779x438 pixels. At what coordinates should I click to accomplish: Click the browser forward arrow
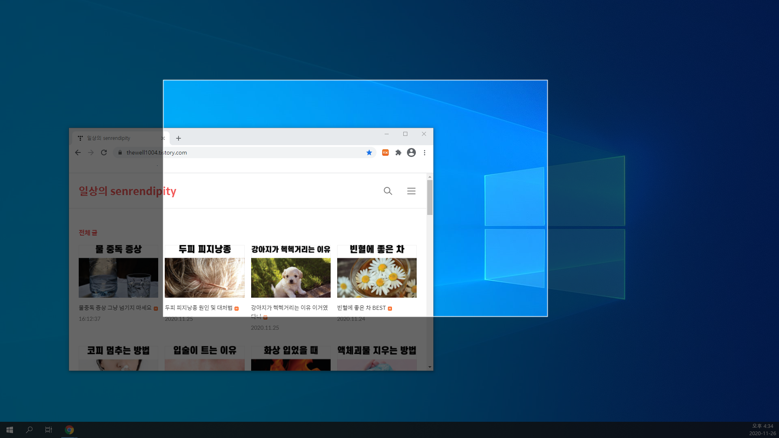(91, 152)
